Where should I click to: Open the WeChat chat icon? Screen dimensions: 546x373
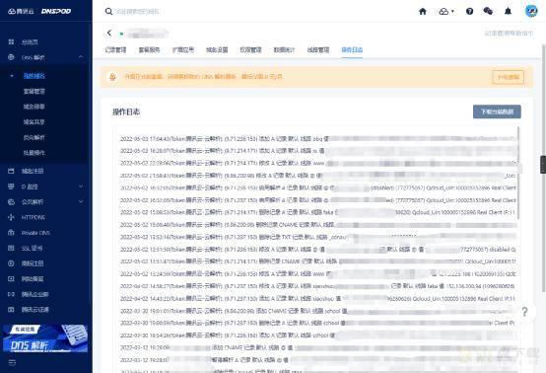488,11
